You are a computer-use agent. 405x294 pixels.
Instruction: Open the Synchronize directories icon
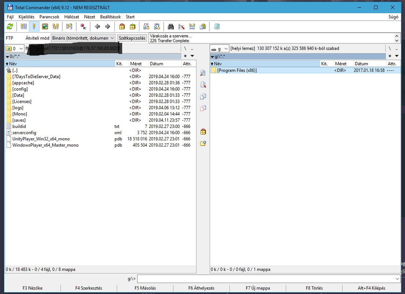pyautogui.click(x=192, y=26)
